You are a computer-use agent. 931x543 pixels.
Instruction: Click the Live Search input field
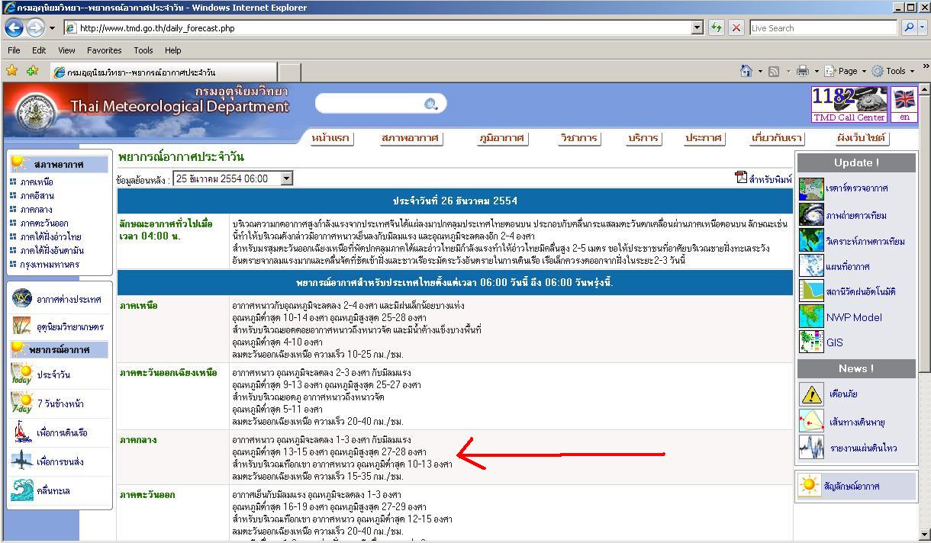[823, 28]
